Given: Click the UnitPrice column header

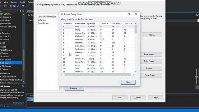Looking at the screenshot, I should point(104,24).
